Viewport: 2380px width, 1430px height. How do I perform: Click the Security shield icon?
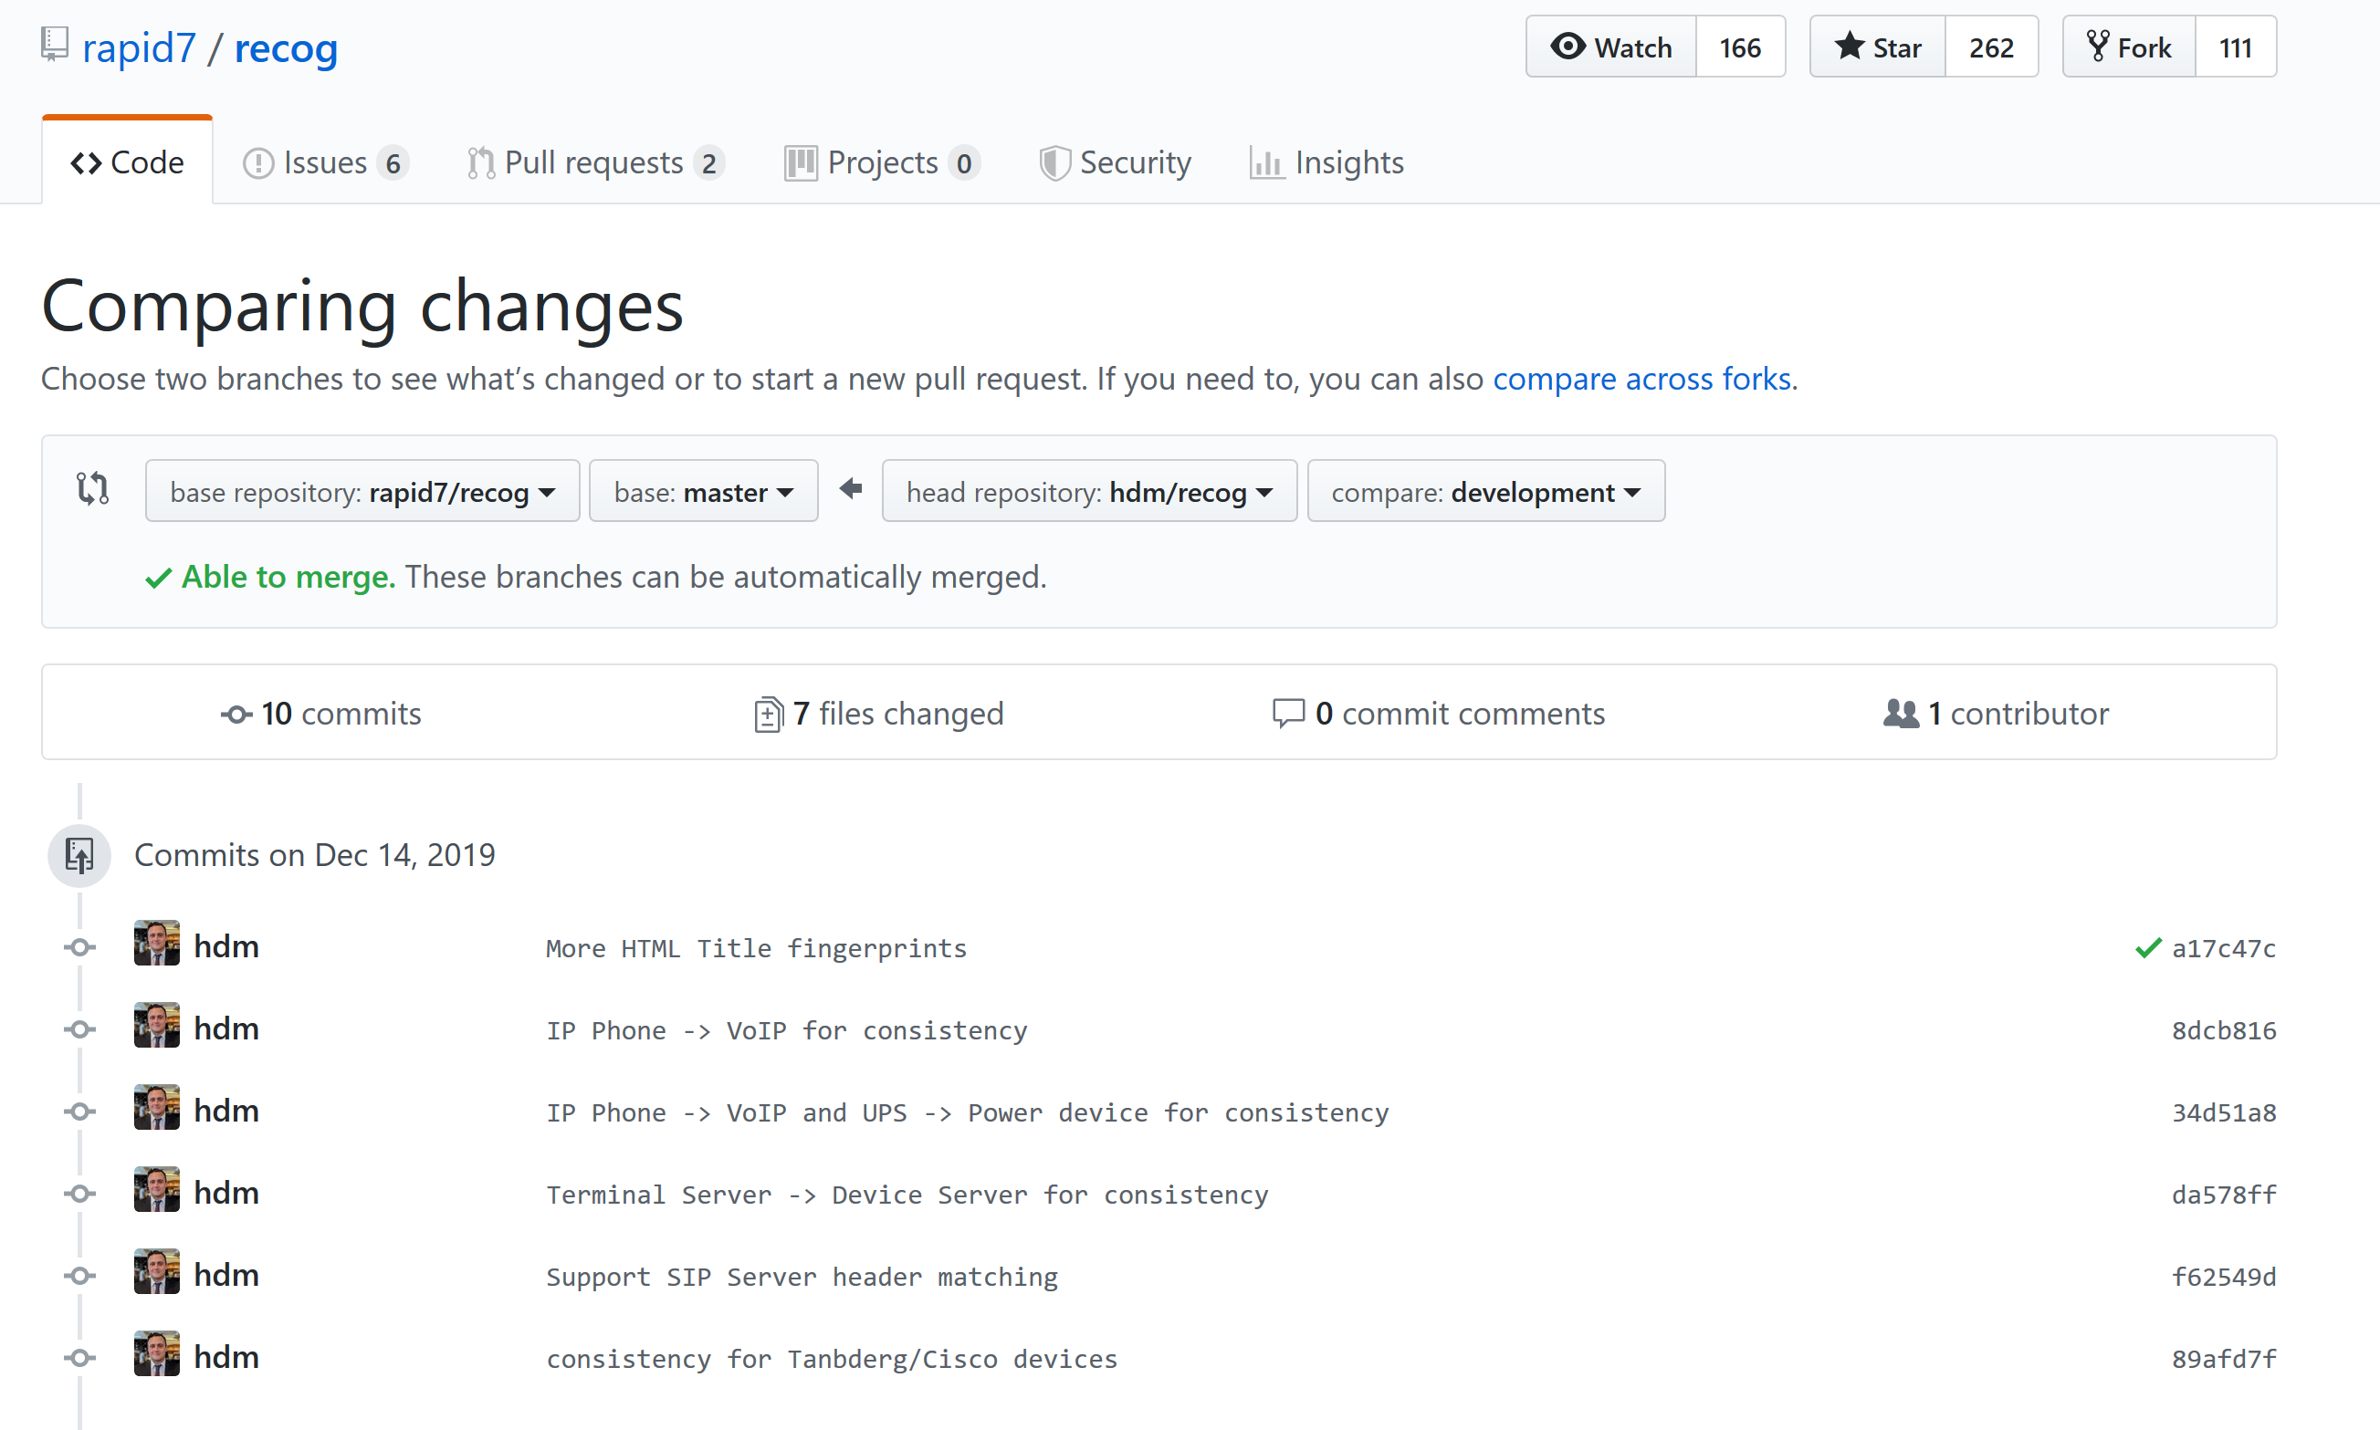1054,162
